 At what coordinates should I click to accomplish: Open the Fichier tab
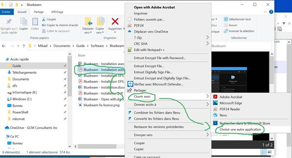tap(6, 12)
